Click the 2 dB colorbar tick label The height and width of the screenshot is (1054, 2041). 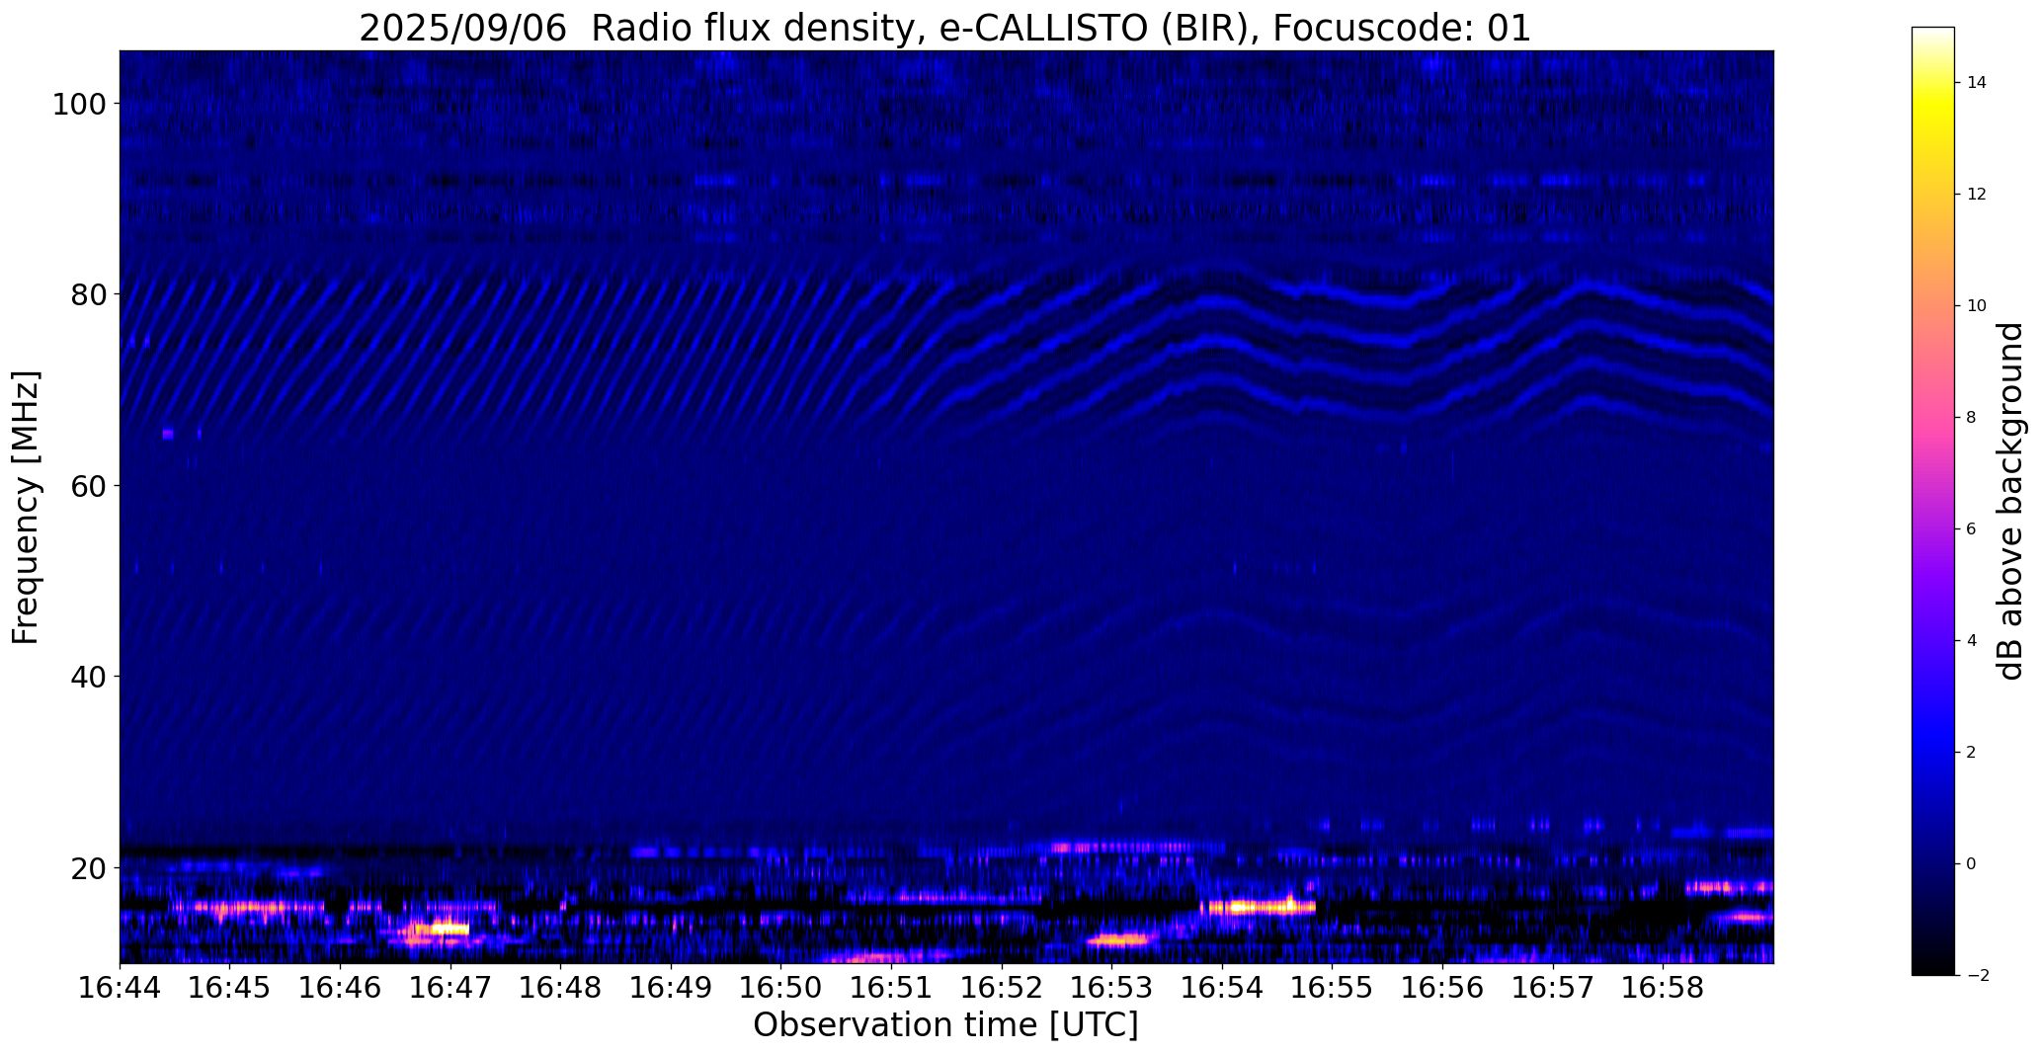coord(1971,753)
